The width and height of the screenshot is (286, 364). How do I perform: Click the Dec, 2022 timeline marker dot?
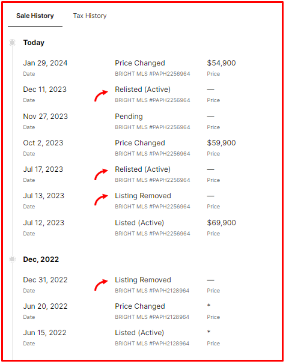click(12, 259)
